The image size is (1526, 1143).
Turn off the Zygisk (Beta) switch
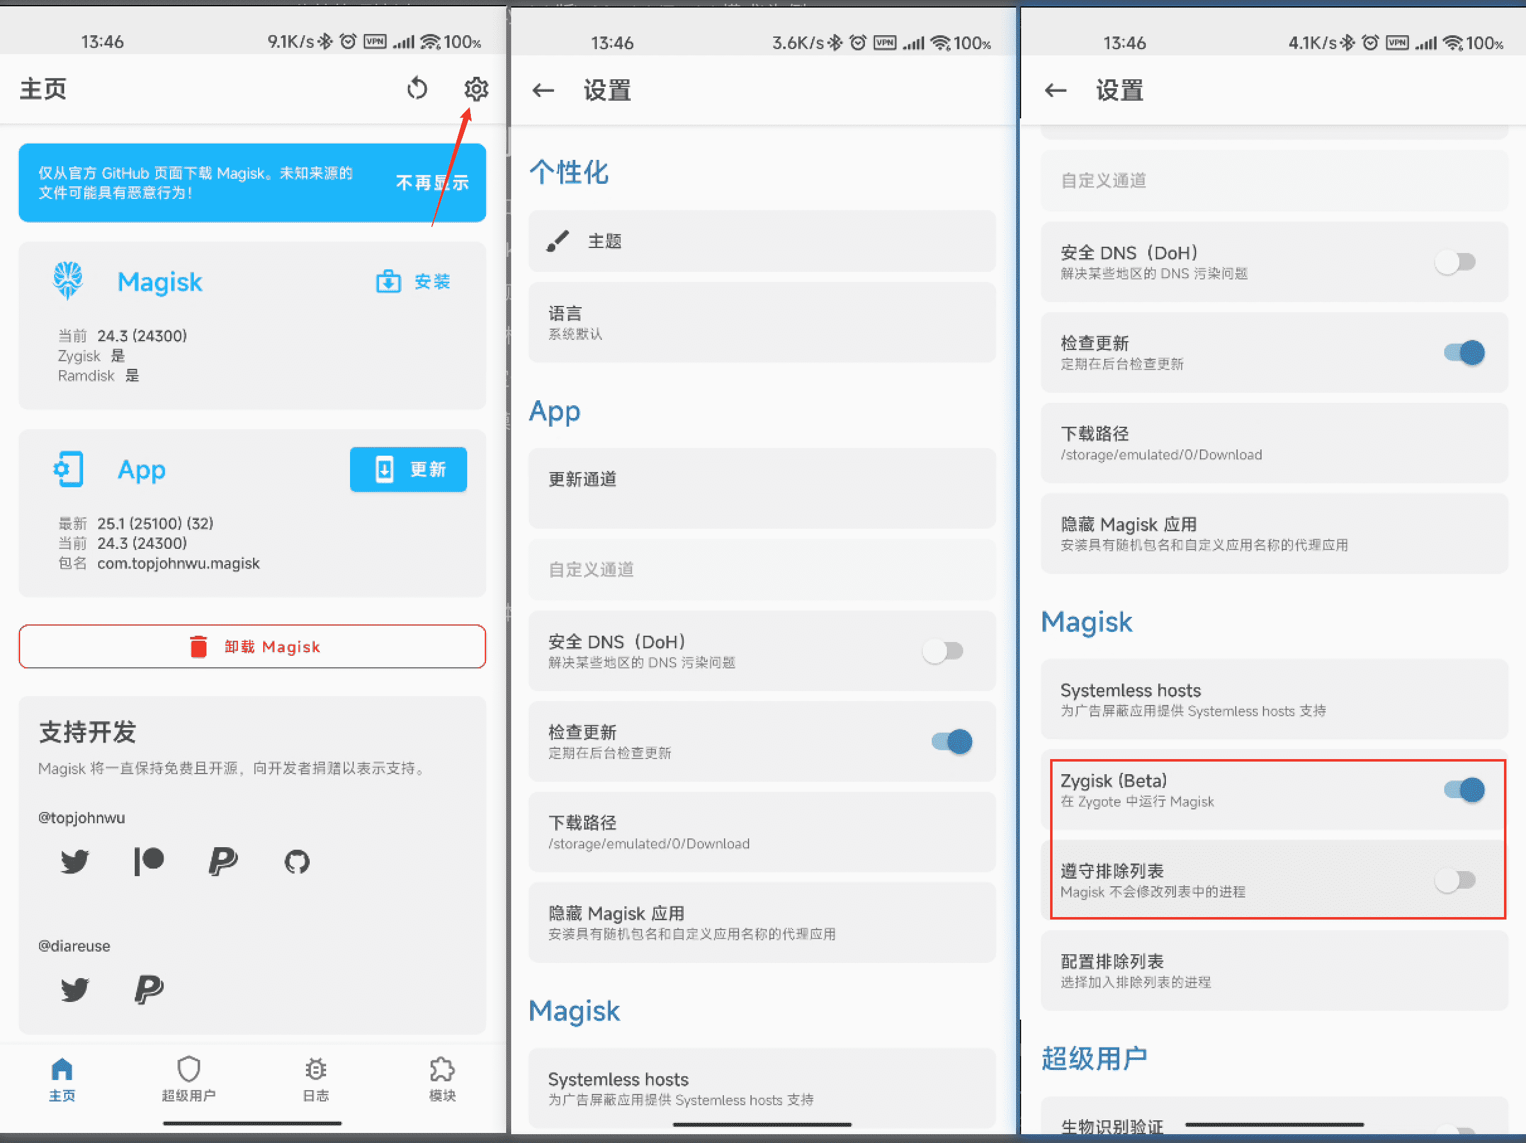(1464, 789)
